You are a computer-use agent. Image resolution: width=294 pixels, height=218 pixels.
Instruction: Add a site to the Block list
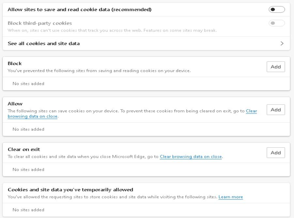click(x=276, y=66)
